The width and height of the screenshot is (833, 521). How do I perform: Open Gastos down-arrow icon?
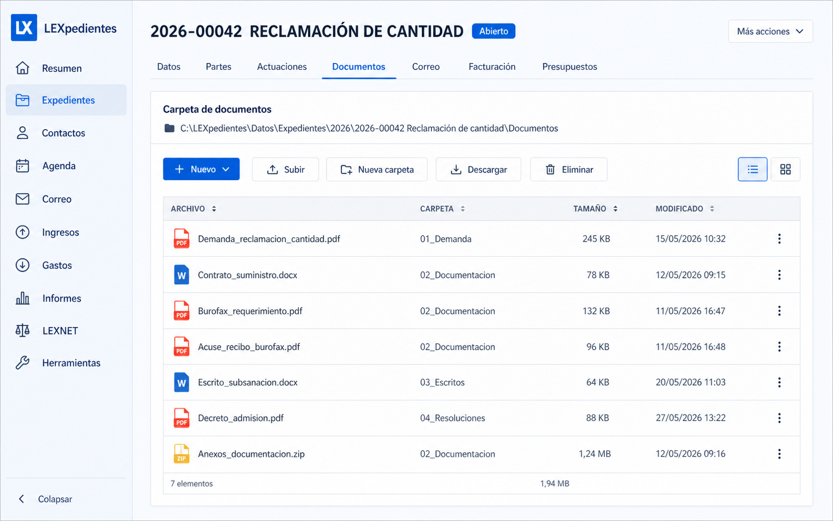click(23, 265)
